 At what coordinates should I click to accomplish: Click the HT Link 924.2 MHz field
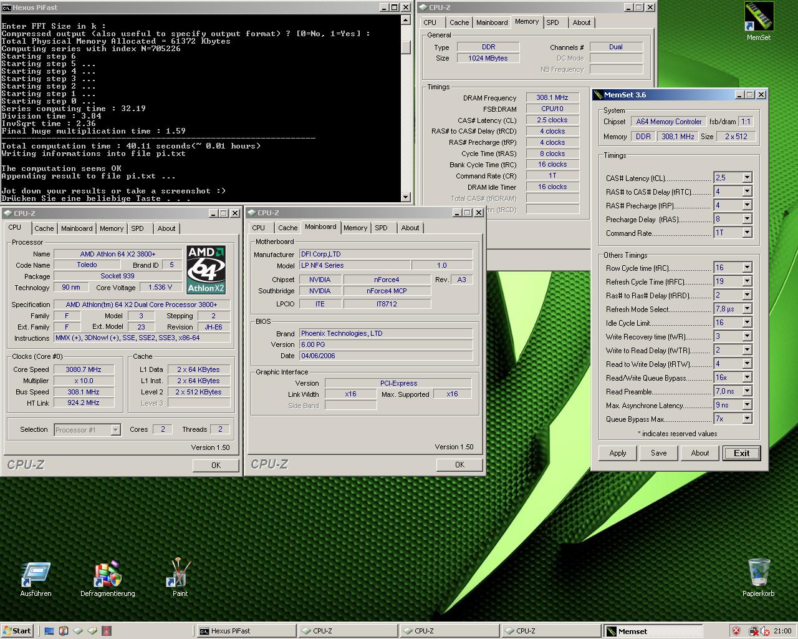[84, 403]
